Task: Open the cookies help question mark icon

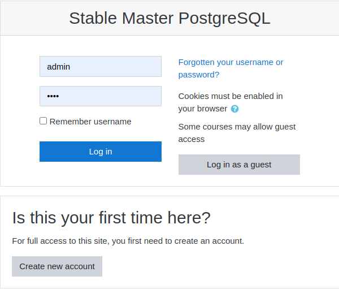Action: tap(234, 109)
